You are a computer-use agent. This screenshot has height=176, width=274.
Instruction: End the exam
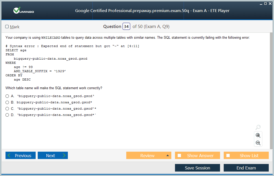(x=246, y=168)
